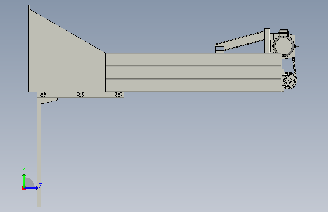Screen dimensions: 328x212
Task: Click the green Y axis arrow
Action: coord(24,181)
